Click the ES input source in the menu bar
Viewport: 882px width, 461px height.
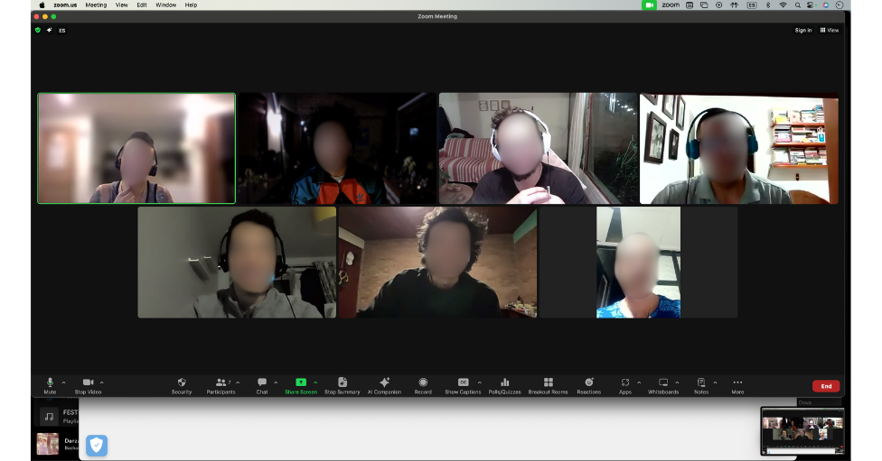pos(752,5)
